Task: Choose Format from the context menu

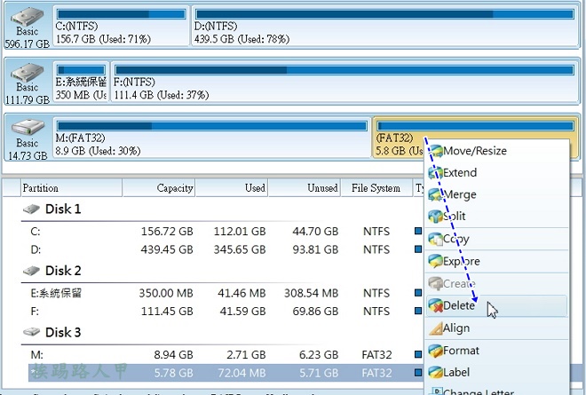Action: click(496, 351)
